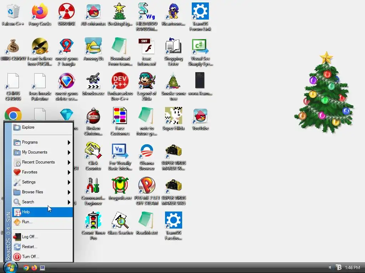This screenshot has width=365, height=273.
Task: Select Help in the start menu
Action: 42,212
